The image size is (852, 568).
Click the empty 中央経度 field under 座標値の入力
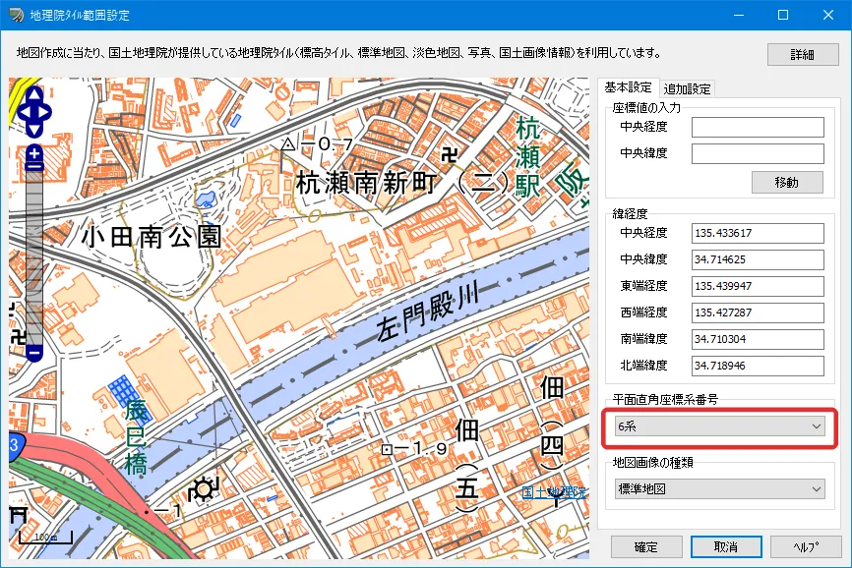click(x=757, y=127)
